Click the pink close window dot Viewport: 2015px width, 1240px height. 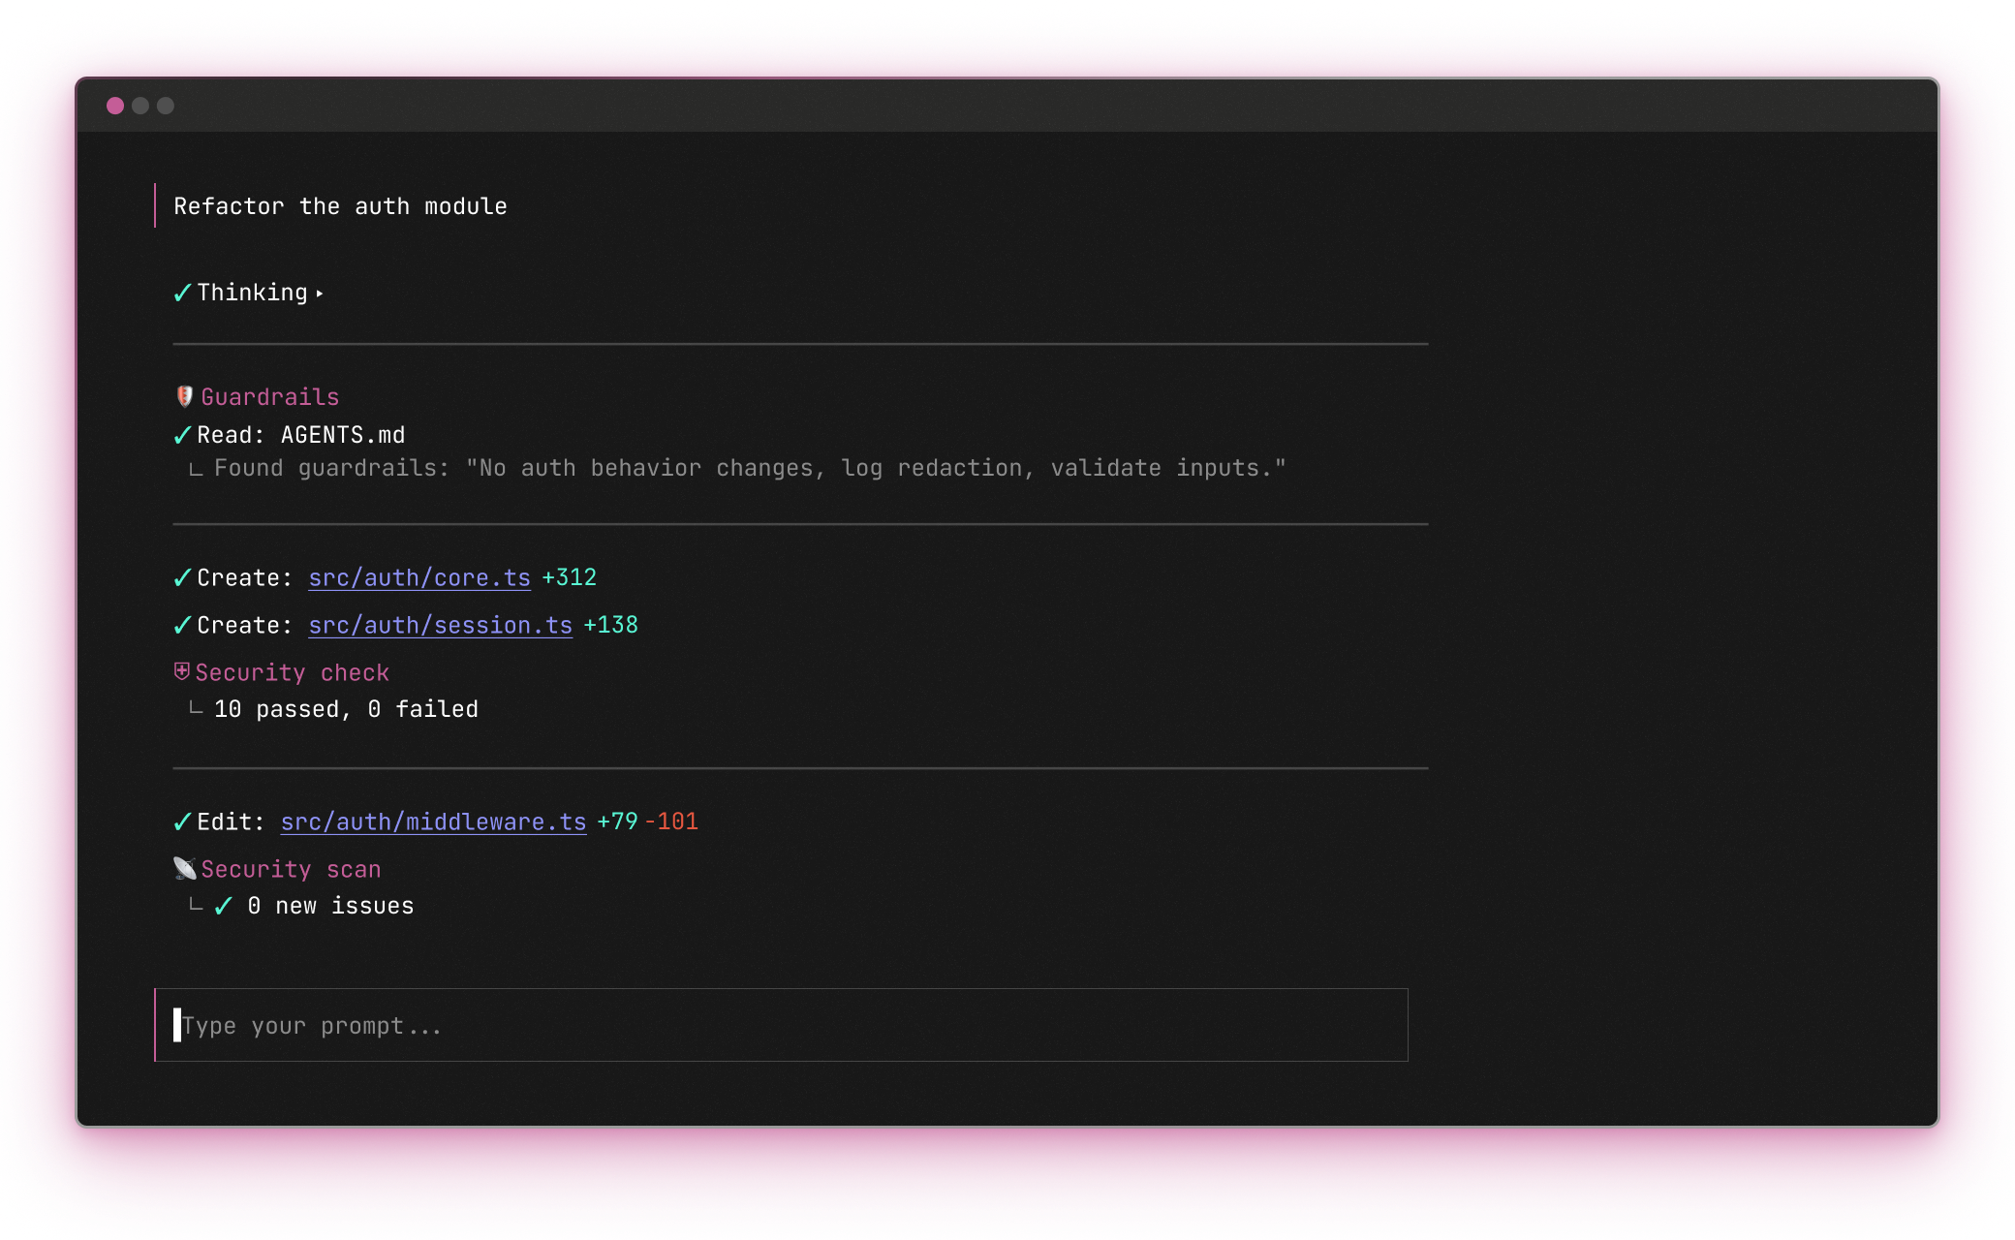(x=115, y=106)
